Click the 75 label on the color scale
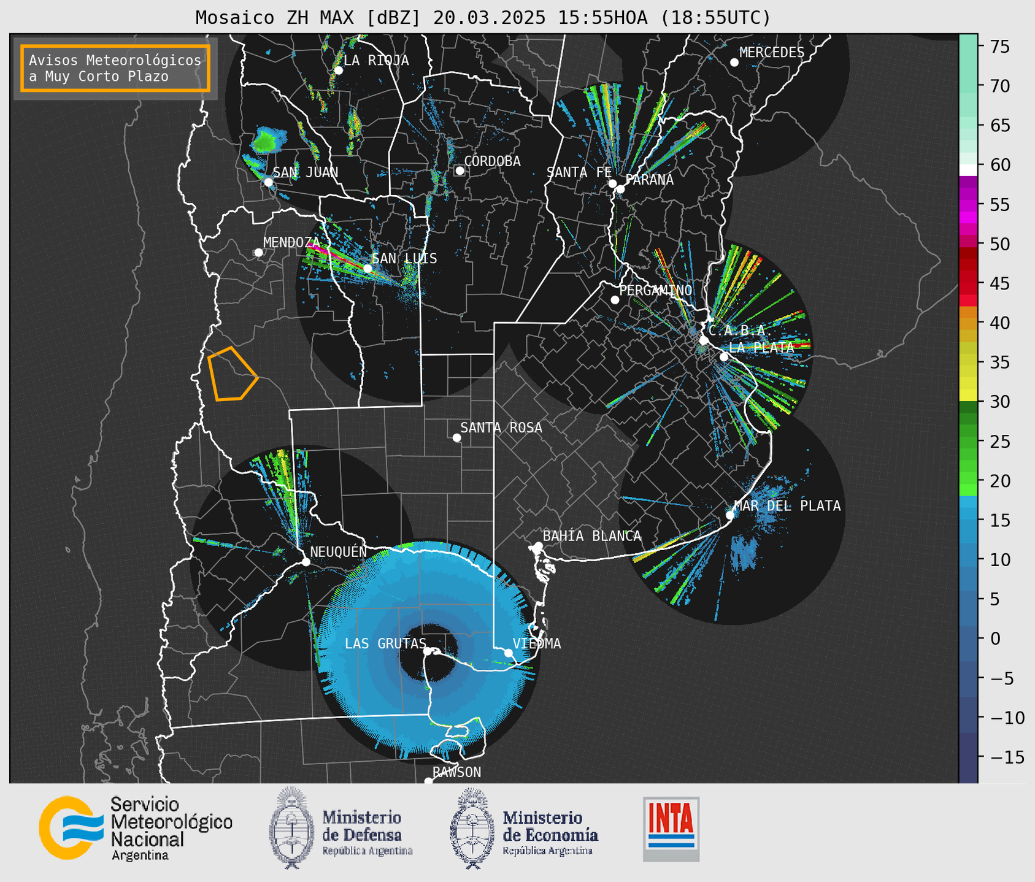Screen dimensions: 1035x882 [x=999, y=47]
